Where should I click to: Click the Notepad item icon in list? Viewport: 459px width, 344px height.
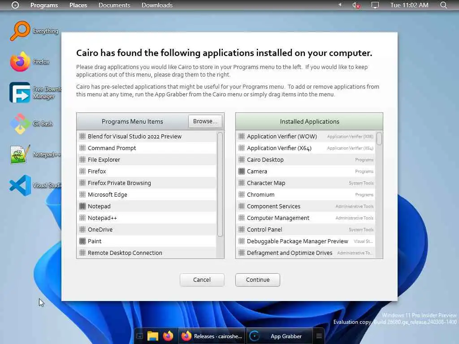[82, 206]
